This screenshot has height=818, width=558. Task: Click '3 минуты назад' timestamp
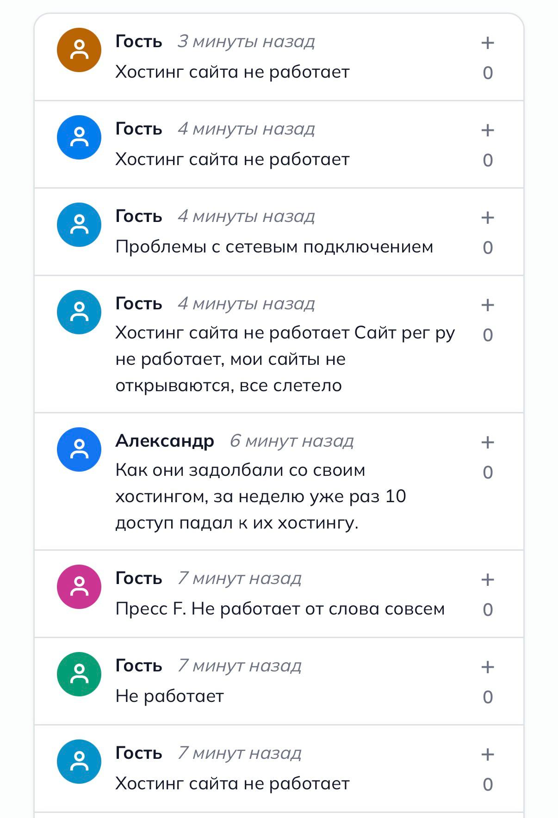pyautogui.click(x=246, y=42)
